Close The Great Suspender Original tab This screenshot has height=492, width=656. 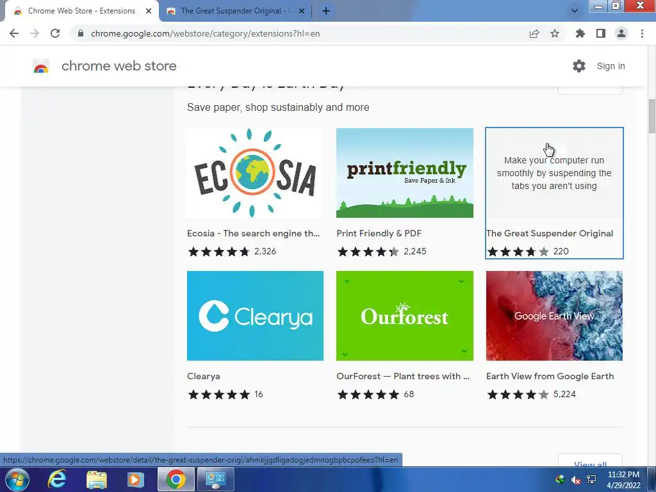coord(302,11)
